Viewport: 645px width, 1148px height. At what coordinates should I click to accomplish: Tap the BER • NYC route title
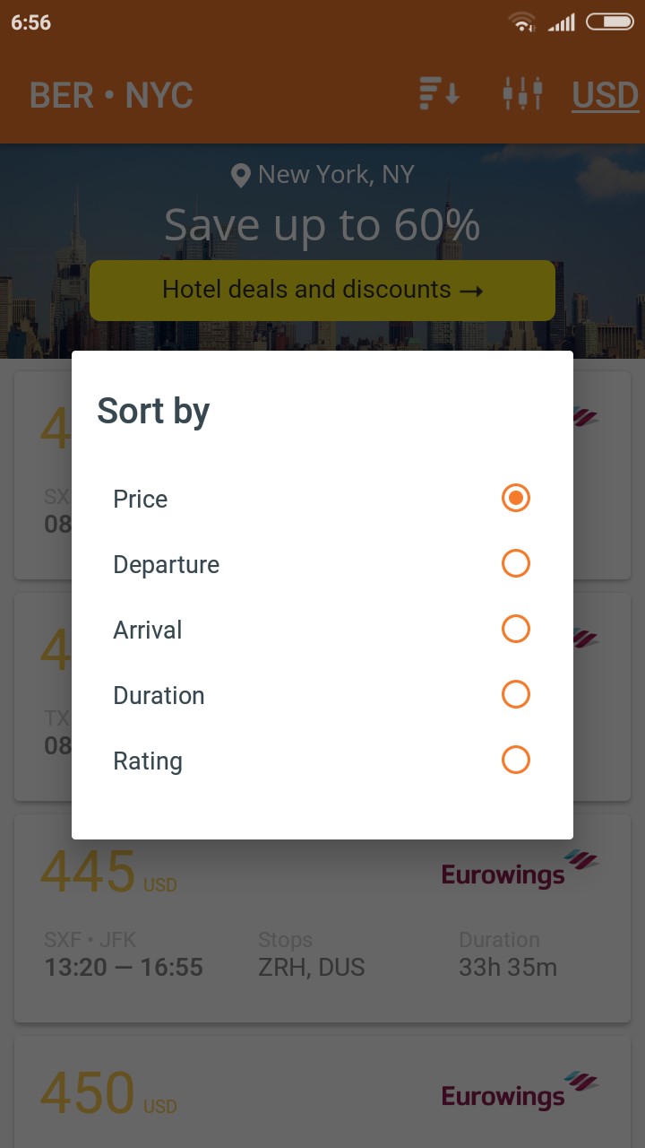(x=111, y=95)
